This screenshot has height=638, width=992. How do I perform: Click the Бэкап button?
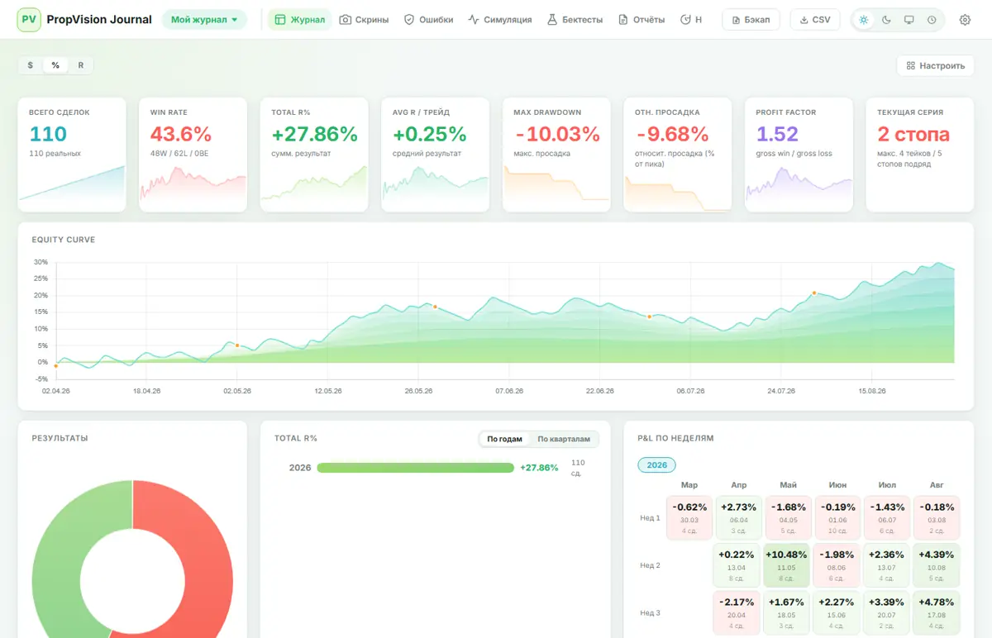tap(751, 20)
